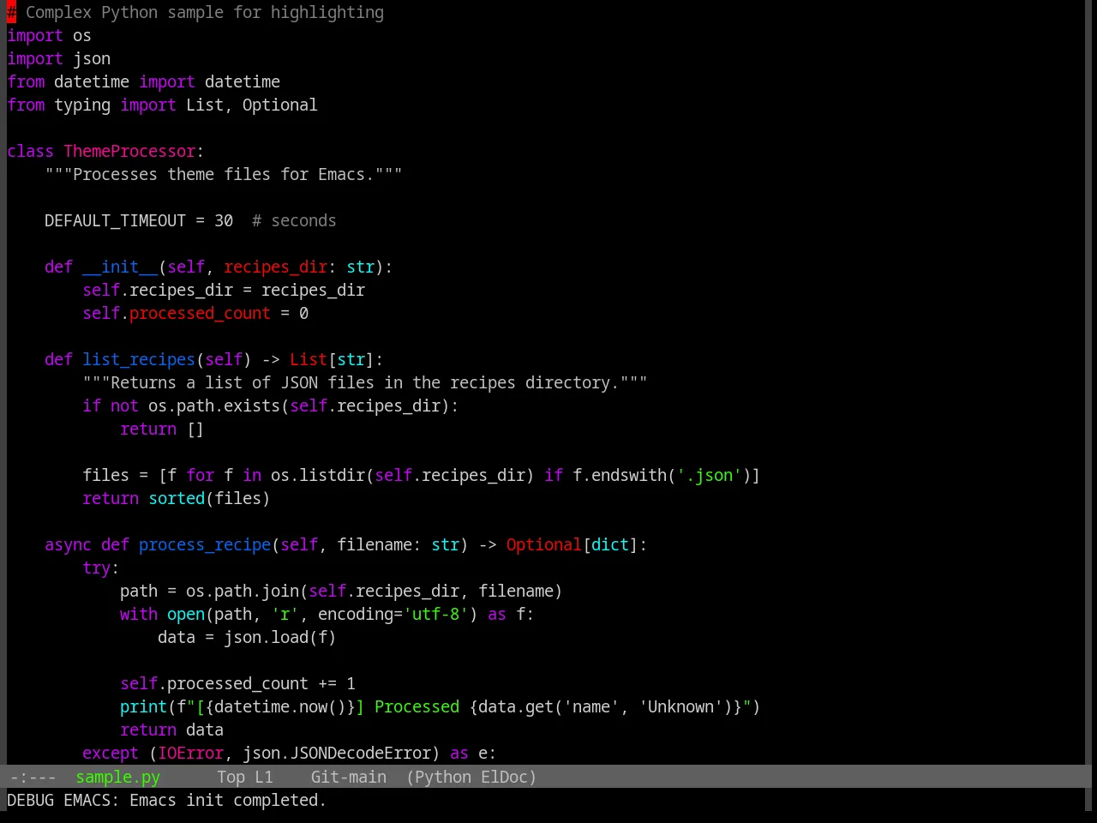The image size is (1097, 823).
Task: Click 'json.load(f)' expression
Action: pyautogui.click(x=280, y=637)
